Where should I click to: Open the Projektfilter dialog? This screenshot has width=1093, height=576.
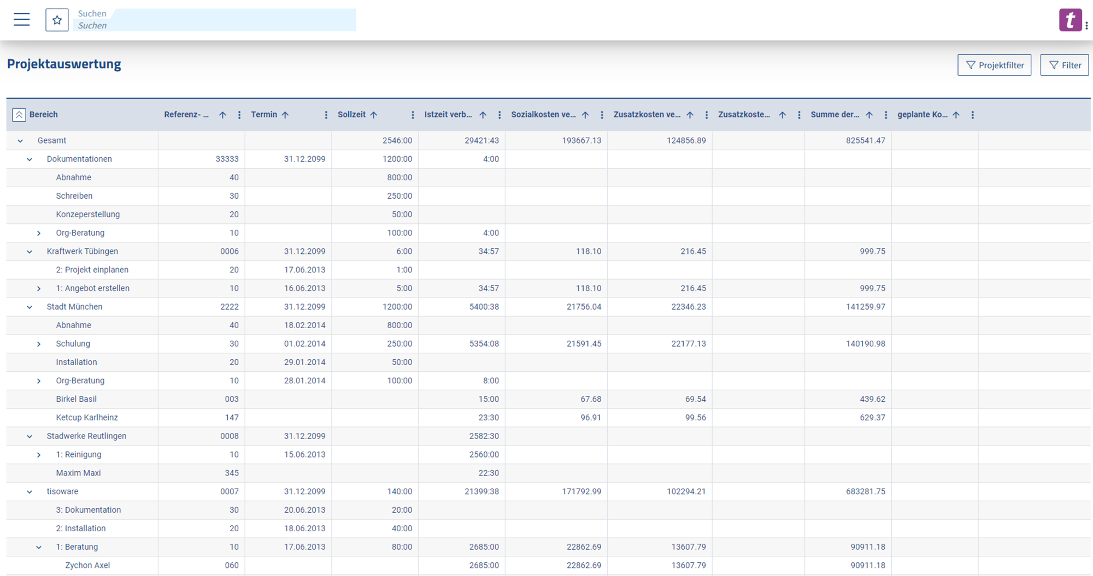click(994, 64)
